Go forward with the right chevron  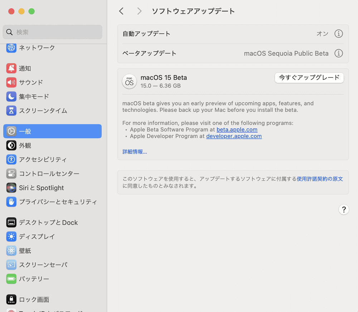[139, 11]
